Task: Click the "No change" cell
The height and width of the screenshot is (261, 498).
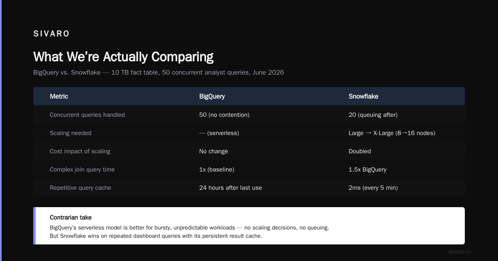Action: click(x=214, y=151)
